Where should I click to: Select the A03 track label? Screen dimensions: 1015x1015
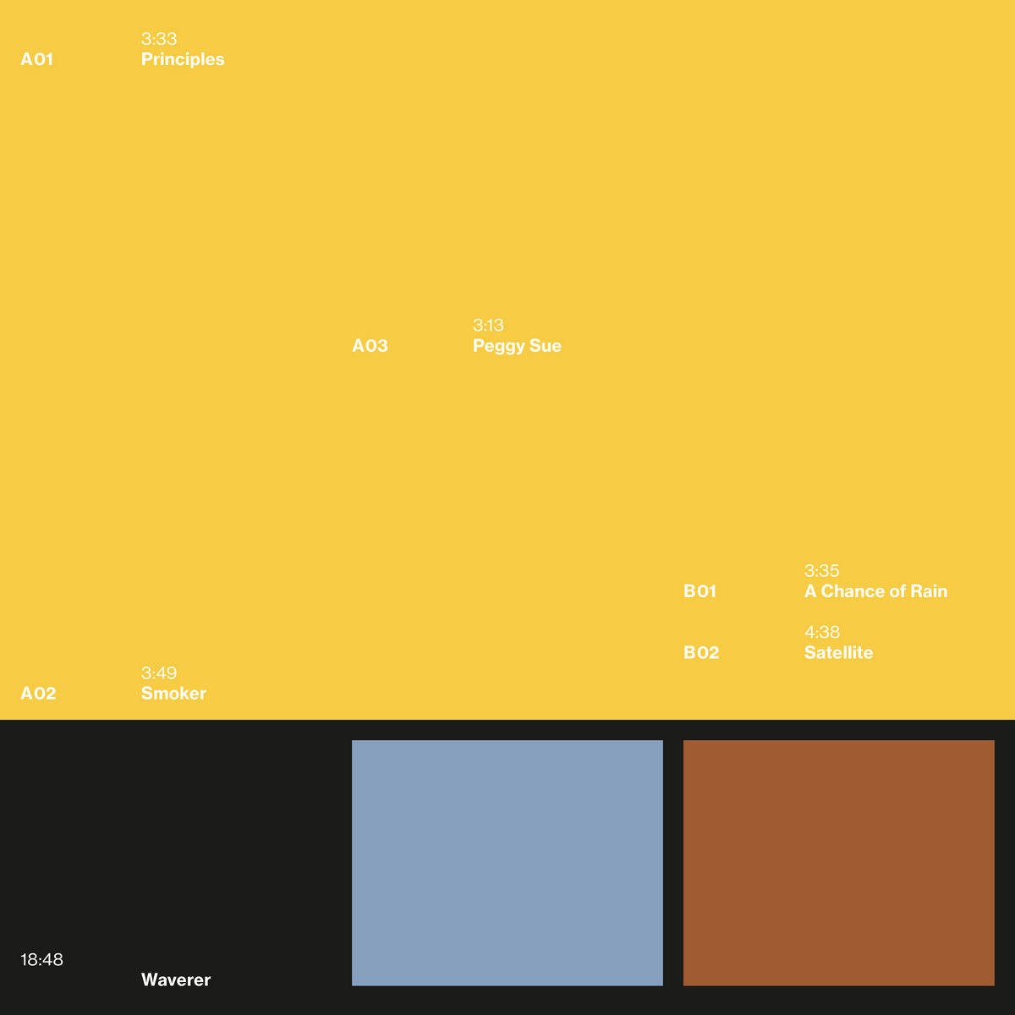click(370, 346)
